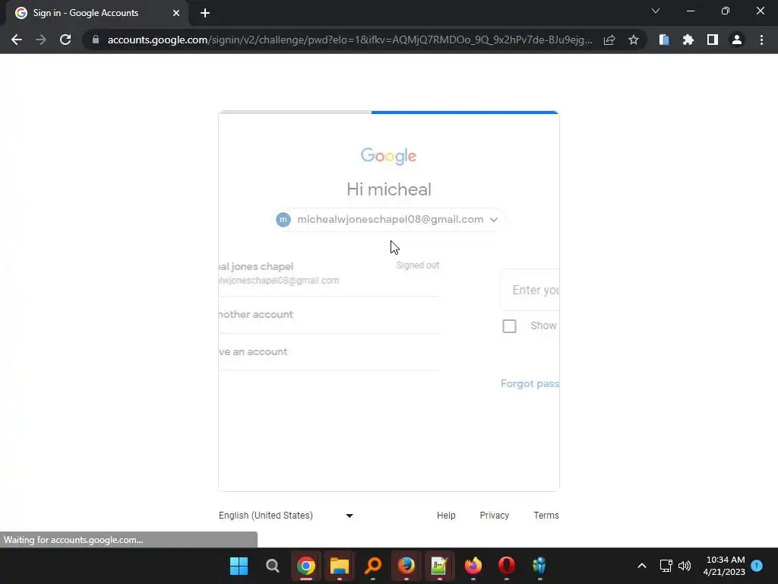
Task: Open the Windows Start menu
Action: point(239,566)
